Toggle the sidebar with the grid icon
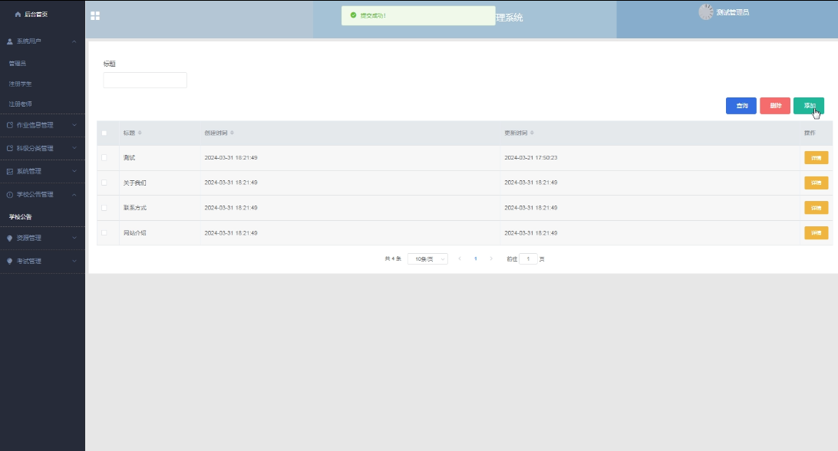The image size is (838, 451). pyautogui.click(x=95, y=16)
